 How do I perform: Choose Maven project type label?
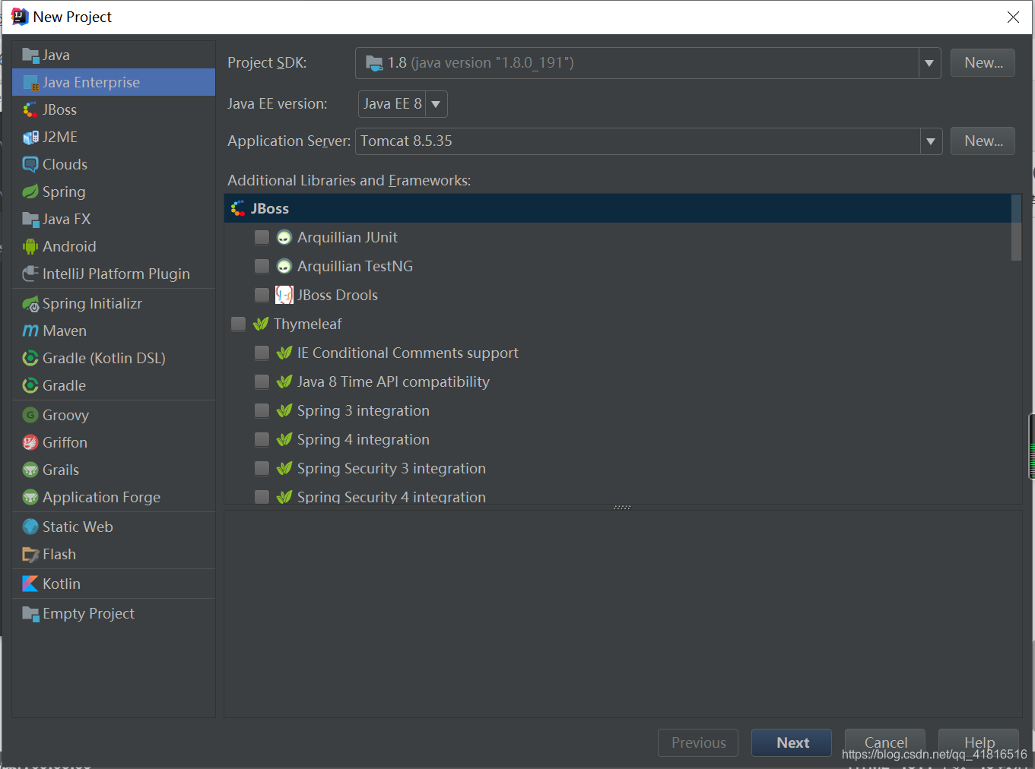tap(65, 331)
